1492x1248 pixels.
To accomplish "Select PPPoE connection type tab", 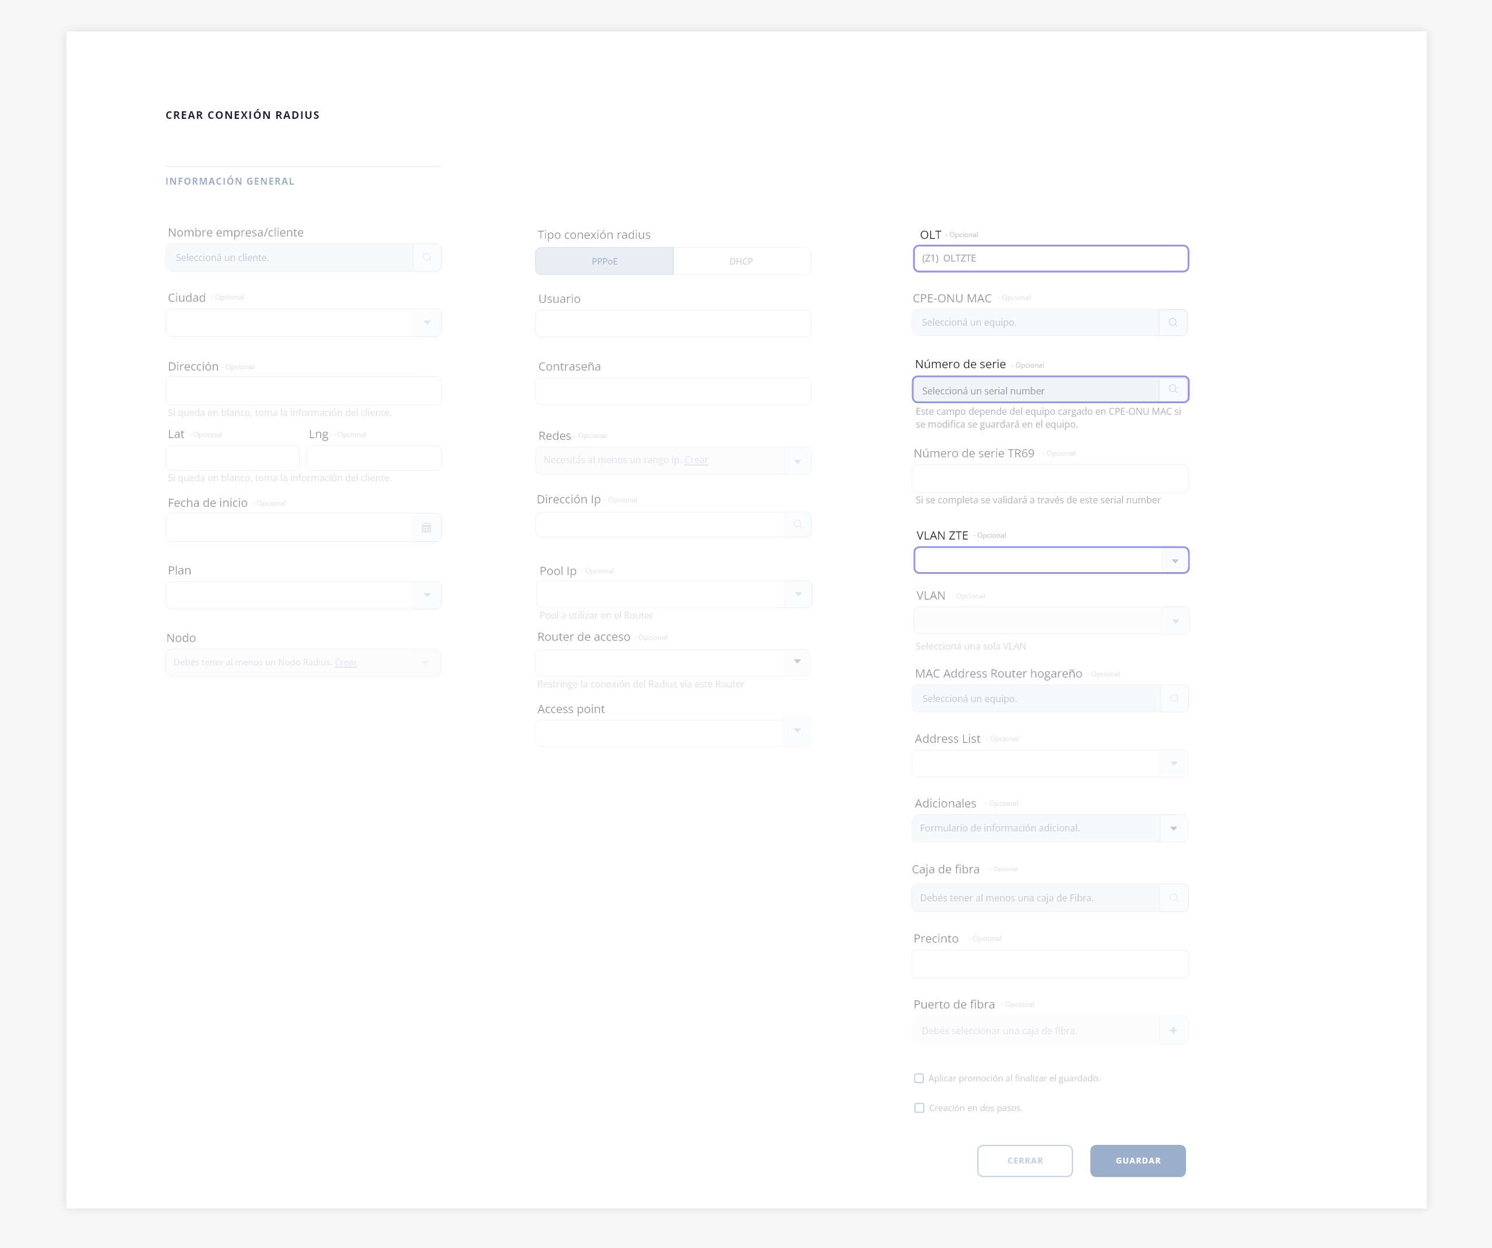I will (604, 262).
